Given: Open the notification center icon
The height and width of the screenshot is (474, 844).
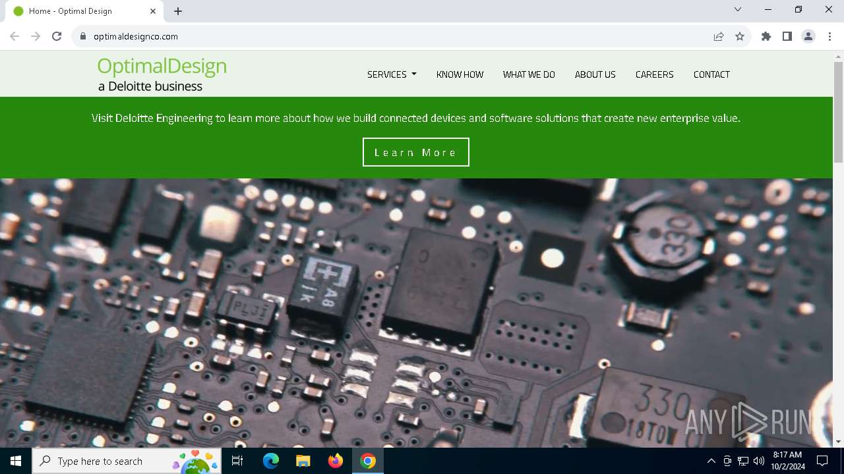Looking at the screenshot, I should coord(822,461).
